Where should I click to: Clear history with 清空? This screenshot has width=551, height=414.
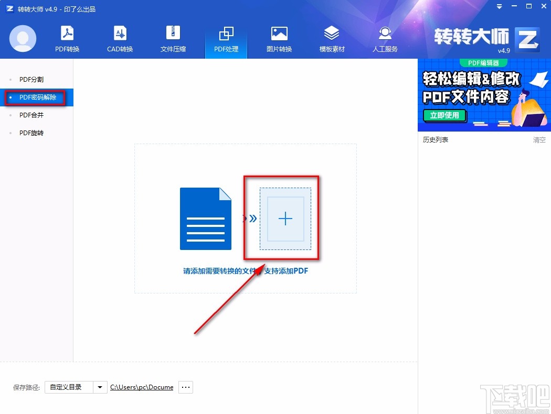click(x=539, y=140)
